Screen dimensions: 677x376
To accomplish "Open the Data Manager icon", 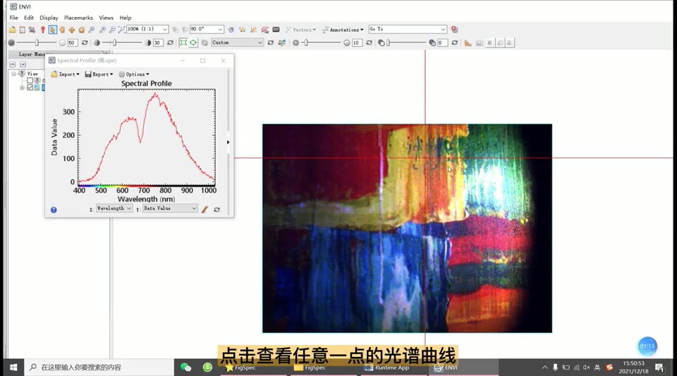I will [x=22, y=30].
